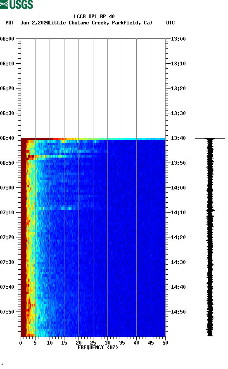Click the '07:50' PDT time label
The image size is (228, 369).
[x=7, y=312]
